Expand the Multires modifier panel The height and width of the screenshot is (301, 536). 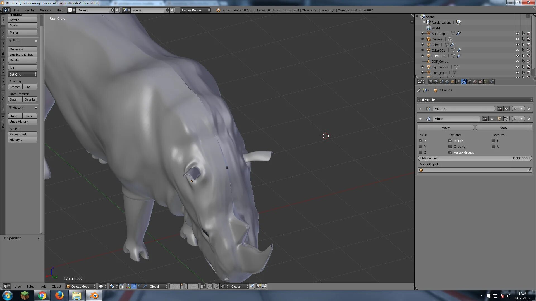(420, 109)
